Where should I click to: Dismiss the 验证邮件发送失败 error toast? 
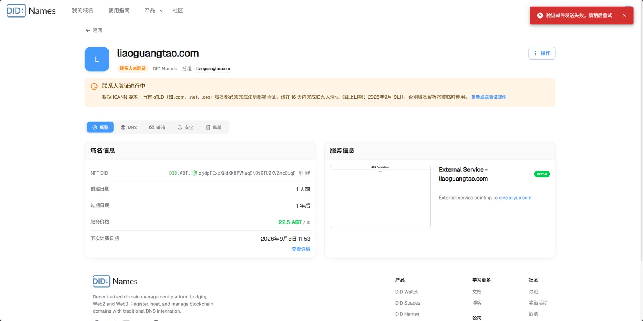[x=624, y=16]
